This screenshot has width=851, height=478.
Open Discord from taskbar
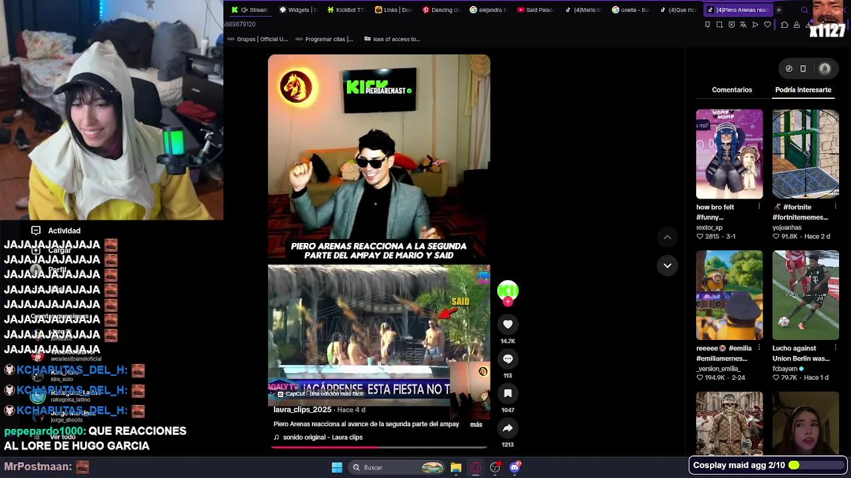pos(515,467)
